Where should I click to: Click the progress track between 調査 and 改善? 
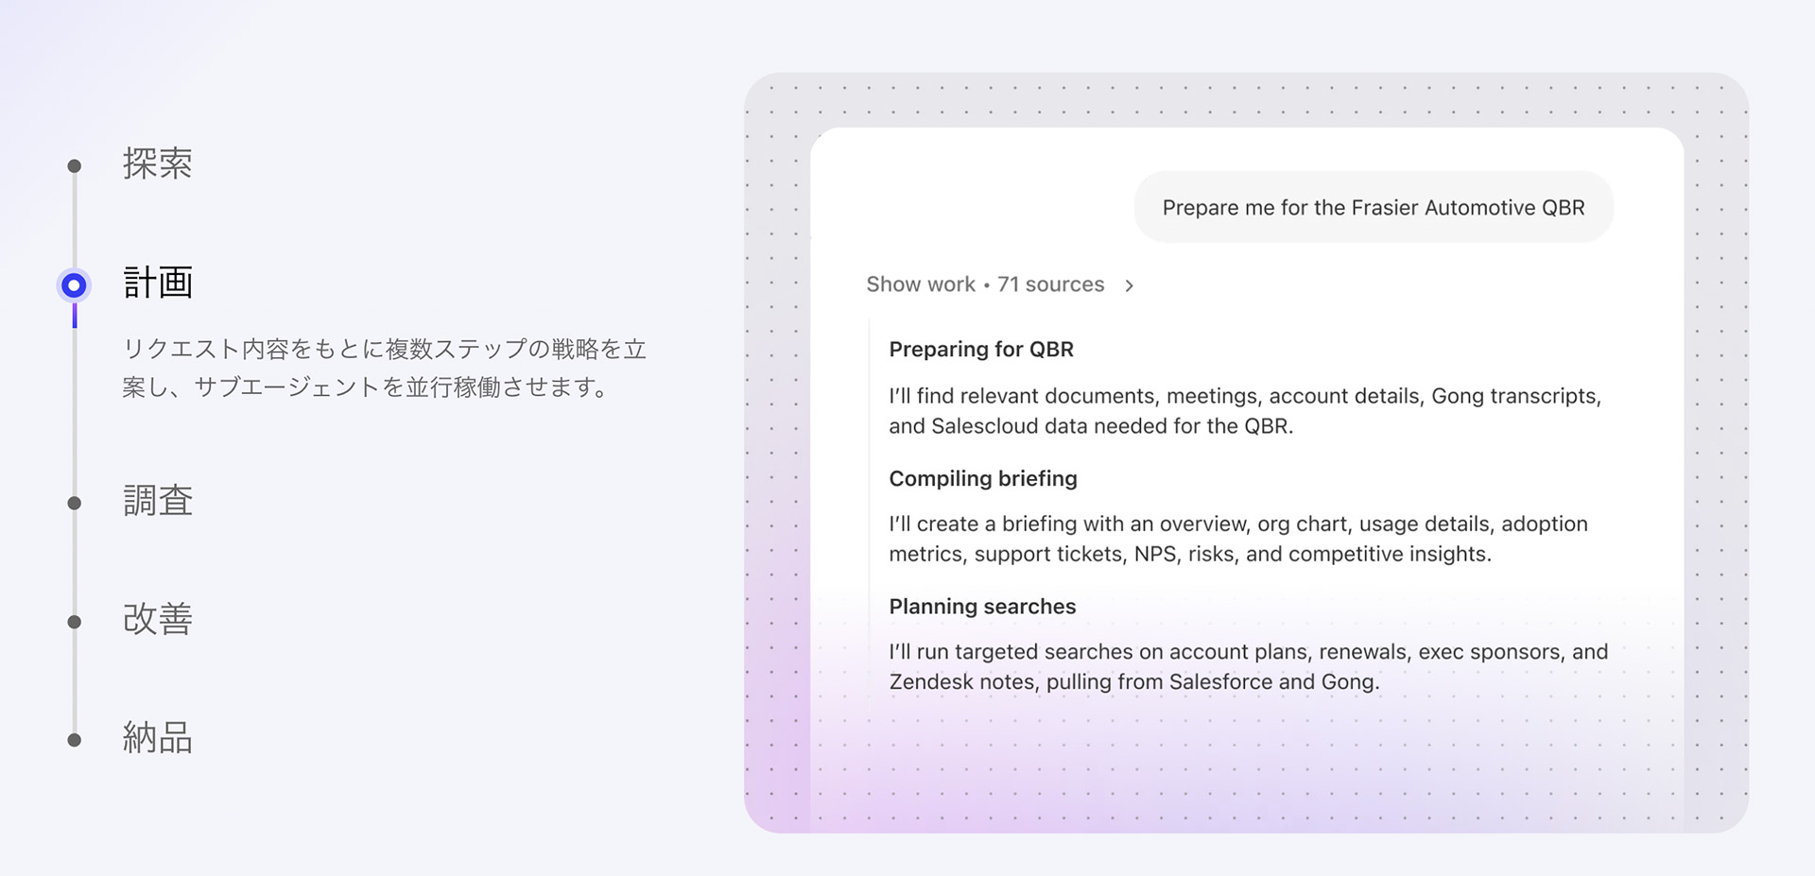[74, 560]
